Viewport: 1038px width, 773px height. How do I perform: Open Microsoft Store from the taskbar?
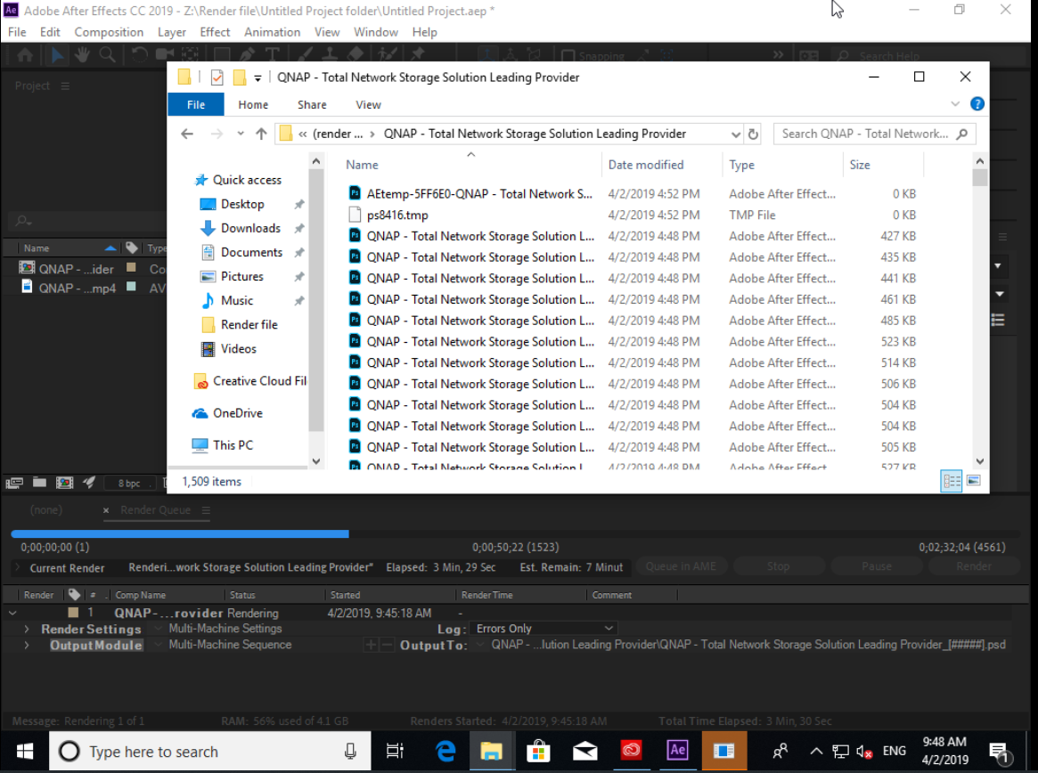point(538,751)
